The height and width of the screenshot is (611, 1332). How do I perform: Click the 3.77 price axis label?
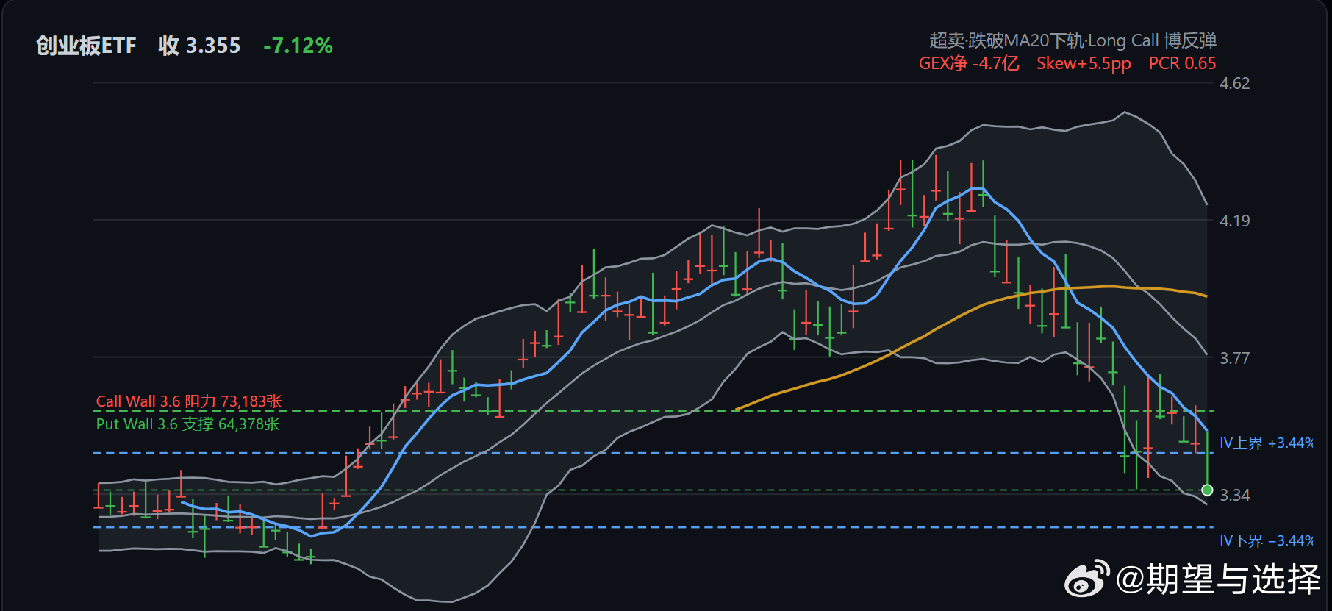point(1234,358)
